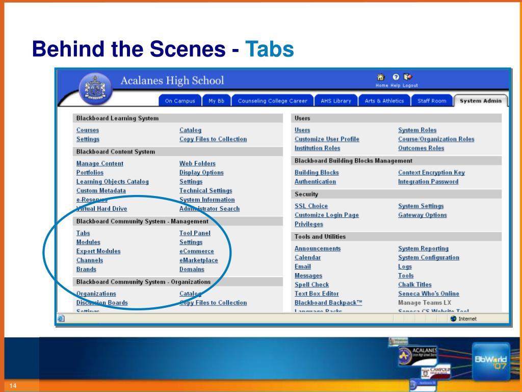Open the Courses link

[x=88, y=130]
